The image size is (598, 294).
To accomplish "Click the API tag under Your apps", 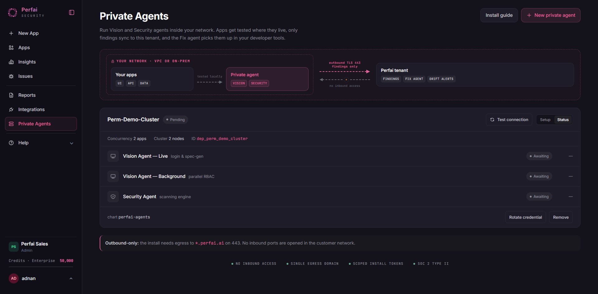I will pos(131,83).
